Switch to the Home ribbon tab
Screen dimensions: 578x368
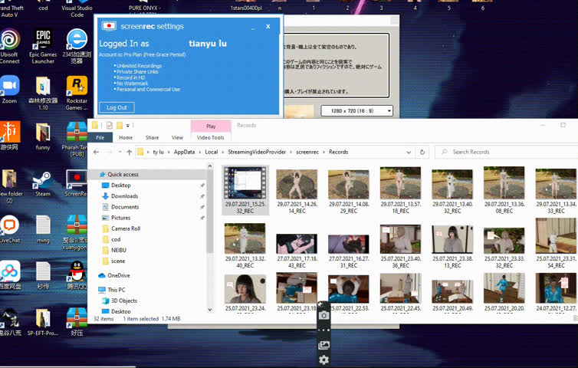tap(126, 137)
